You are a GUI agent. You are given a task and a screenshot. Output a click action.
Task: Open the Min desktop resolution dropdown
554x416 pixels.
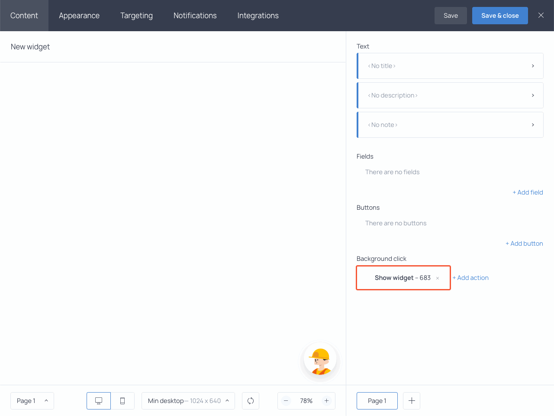(x=188, y=401)
